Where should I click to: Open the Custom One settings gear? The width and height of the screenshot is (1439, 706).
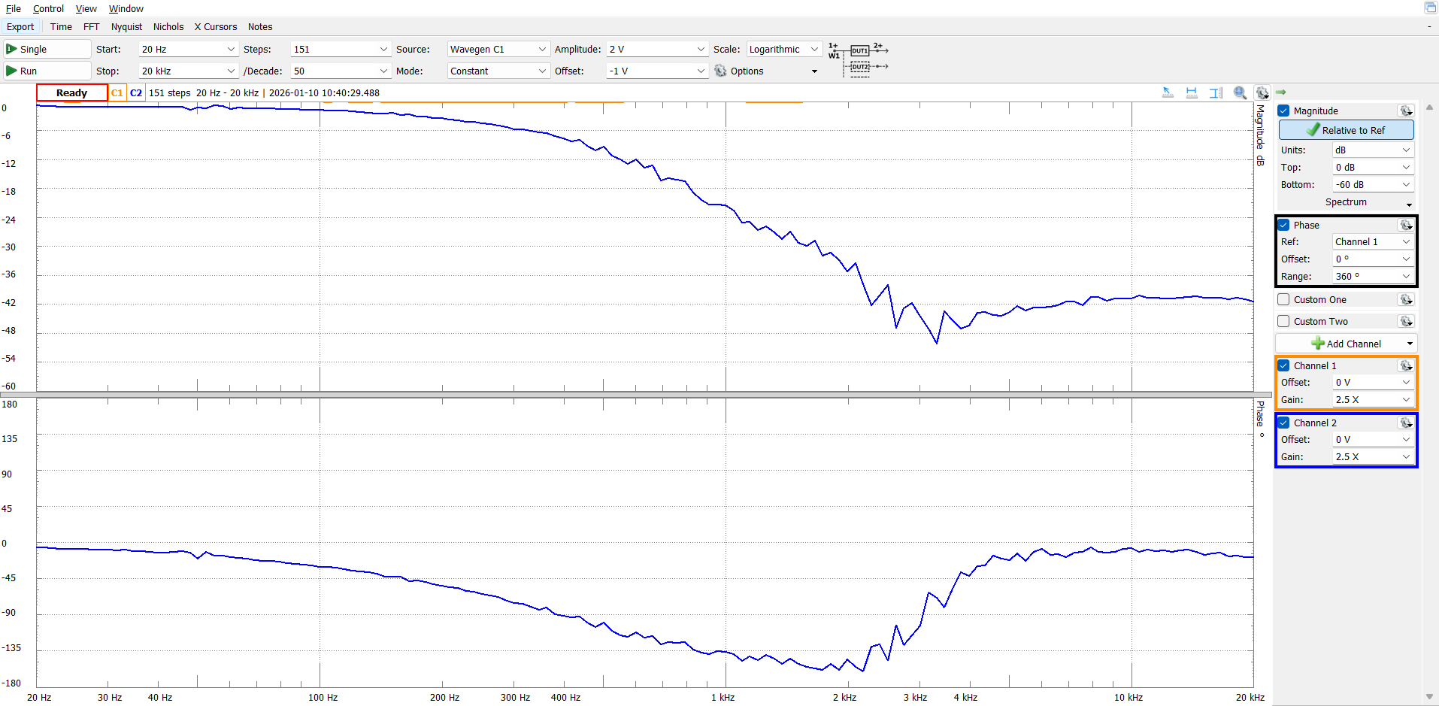pos(1405,299)
